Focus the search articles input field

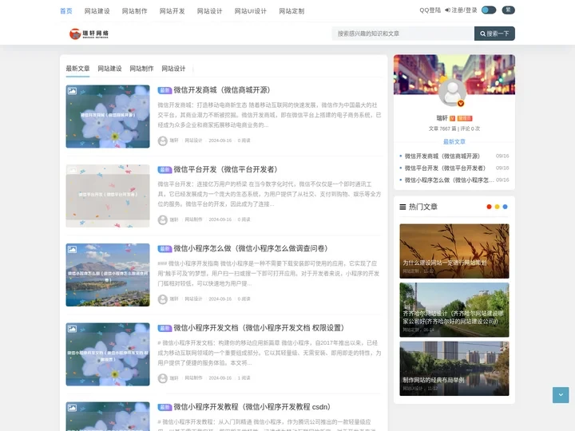402,34
